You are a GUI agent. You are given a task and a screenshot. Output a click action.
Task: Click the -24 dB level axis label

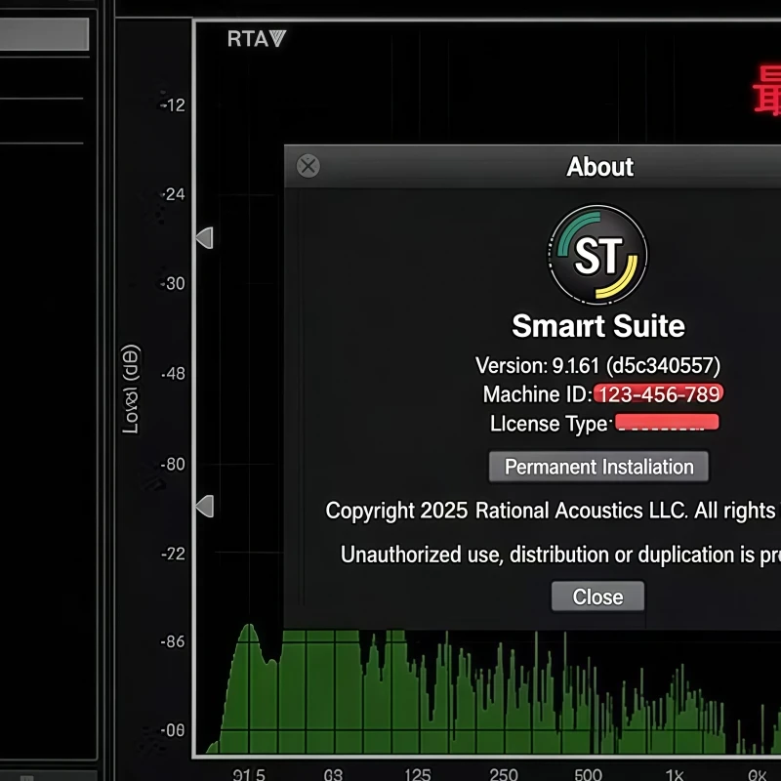(x=173, y=193)
